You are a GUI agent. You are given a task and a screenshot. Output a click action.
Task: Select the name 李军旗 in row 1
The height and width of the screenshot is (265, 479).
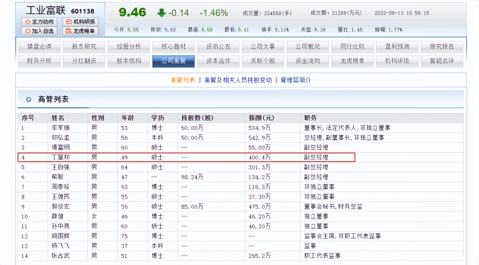click(x=61, y=128)
